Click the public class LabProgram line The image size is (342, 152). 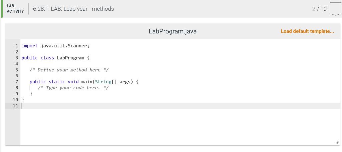click(x=55, y=58)
